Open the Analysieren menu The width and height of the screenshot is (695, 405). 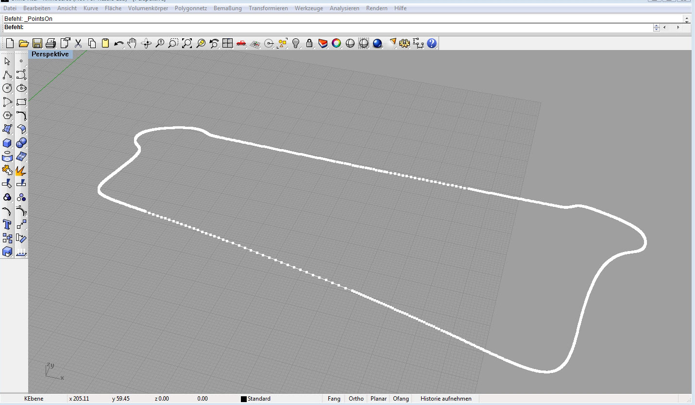pyautogui.click(x=344, y=8)
